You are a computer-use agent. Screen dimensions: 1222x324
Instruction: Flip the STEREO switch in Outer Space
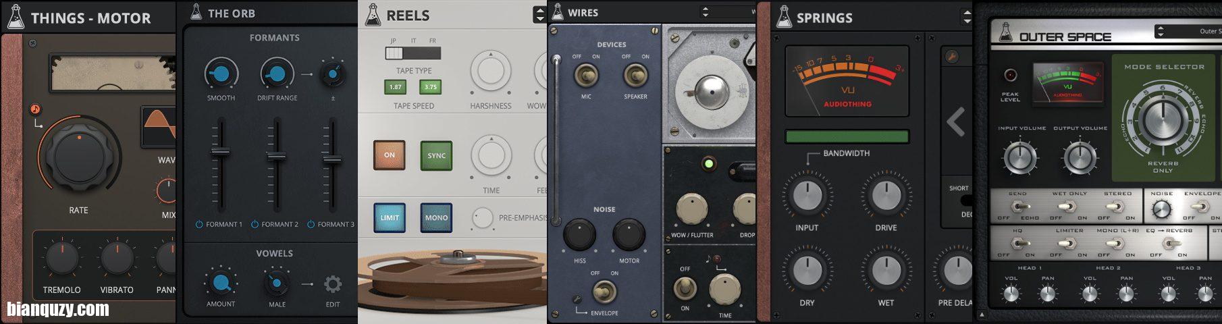pos(1115,208)
